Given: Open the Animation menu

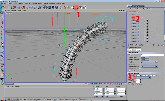Looking at the screenshot, I should pos(52,3).
